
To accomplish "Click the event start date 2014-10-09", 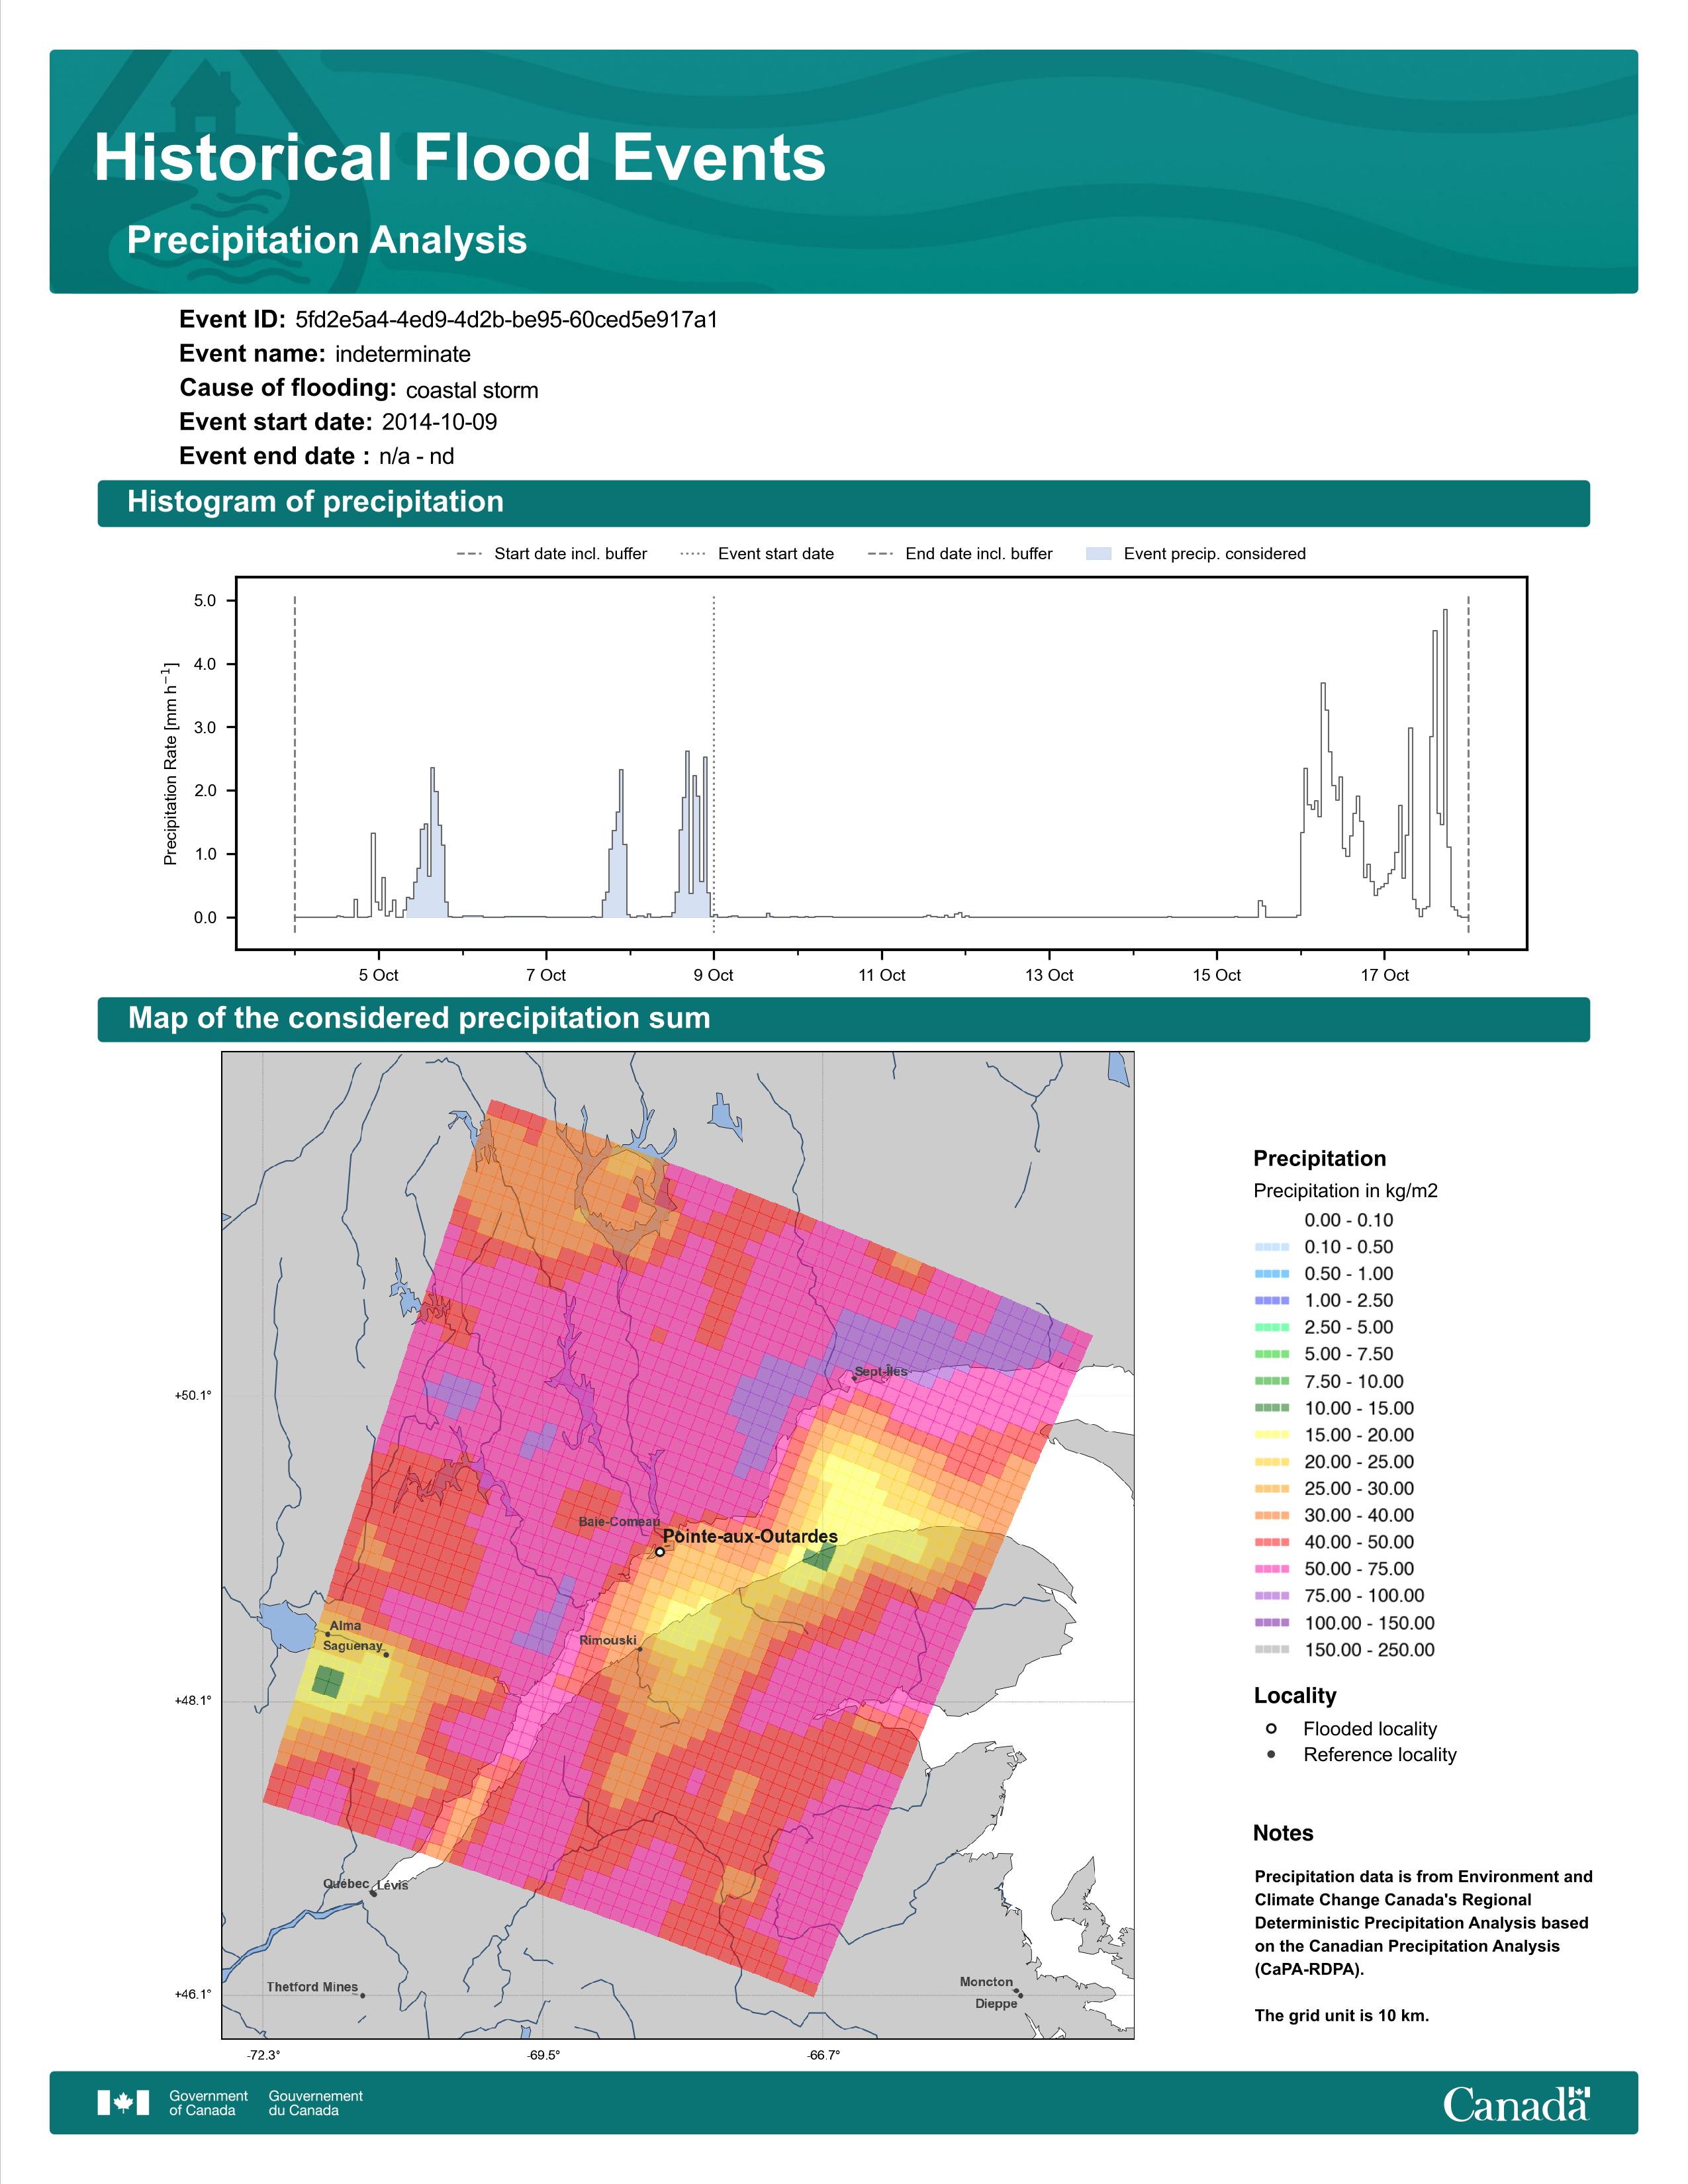I will pos(439,422).
